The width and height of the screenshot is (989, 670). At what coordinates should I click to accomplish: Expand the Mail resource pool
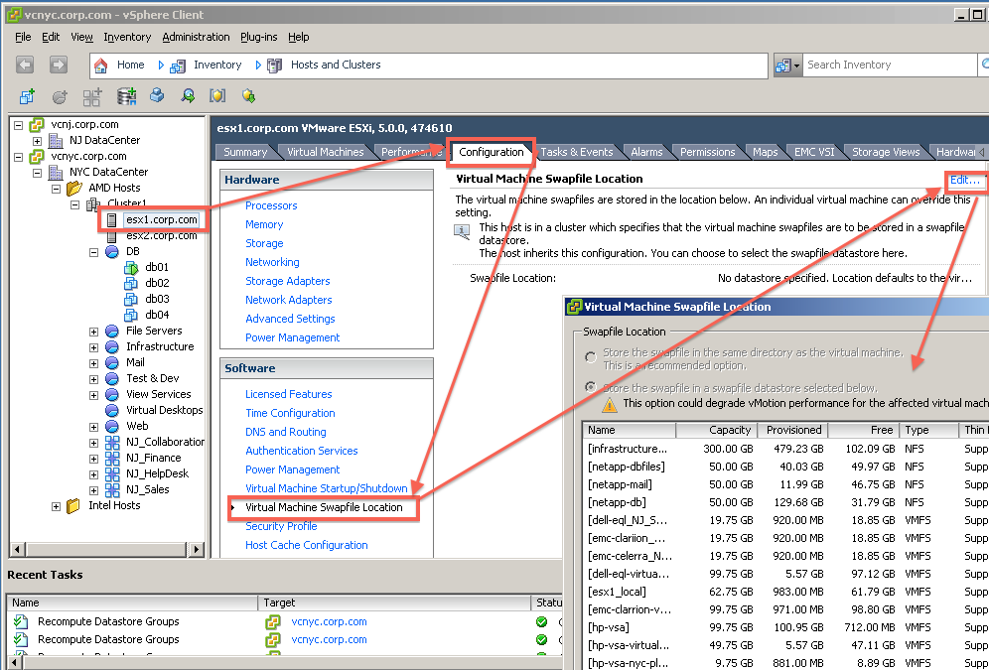pos(93,363)
